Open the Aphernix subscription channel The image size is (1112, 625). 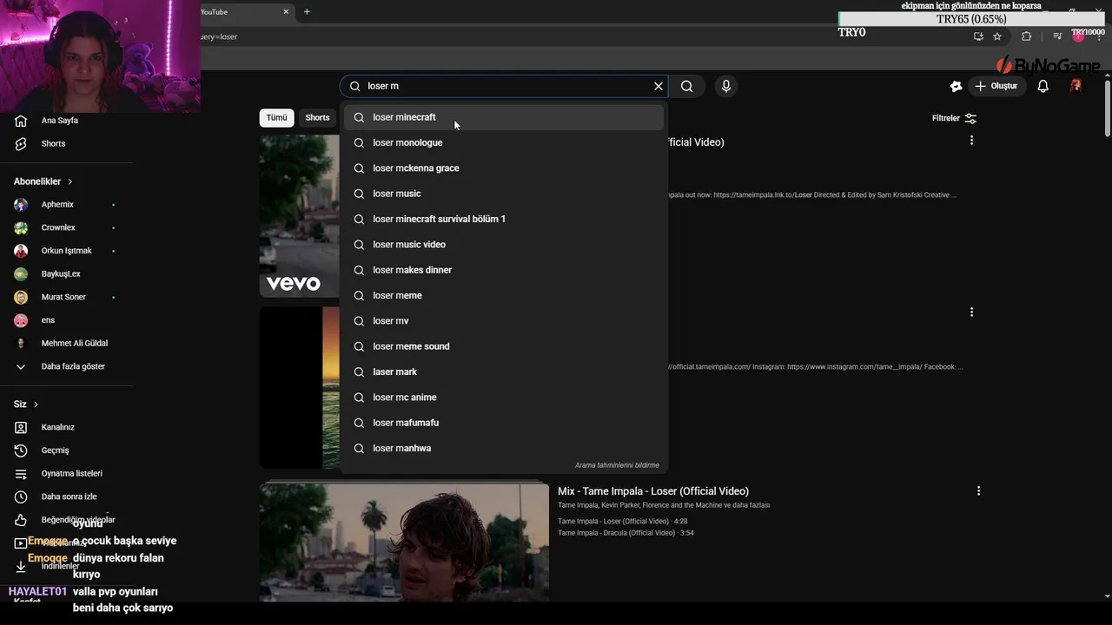[66, 205]
